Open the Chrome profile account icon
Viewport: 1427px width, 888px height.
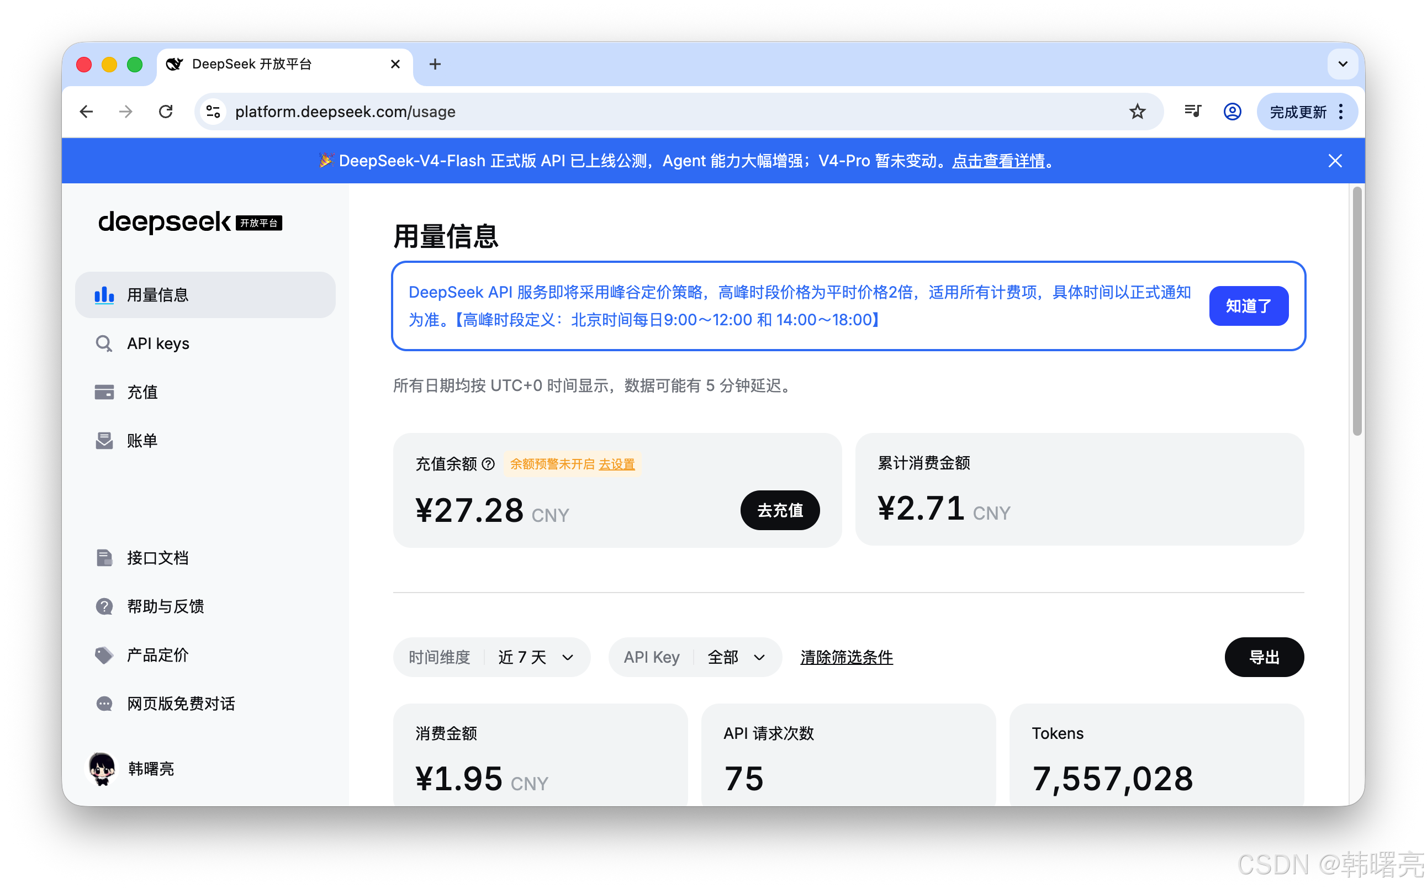point(1232,112)
